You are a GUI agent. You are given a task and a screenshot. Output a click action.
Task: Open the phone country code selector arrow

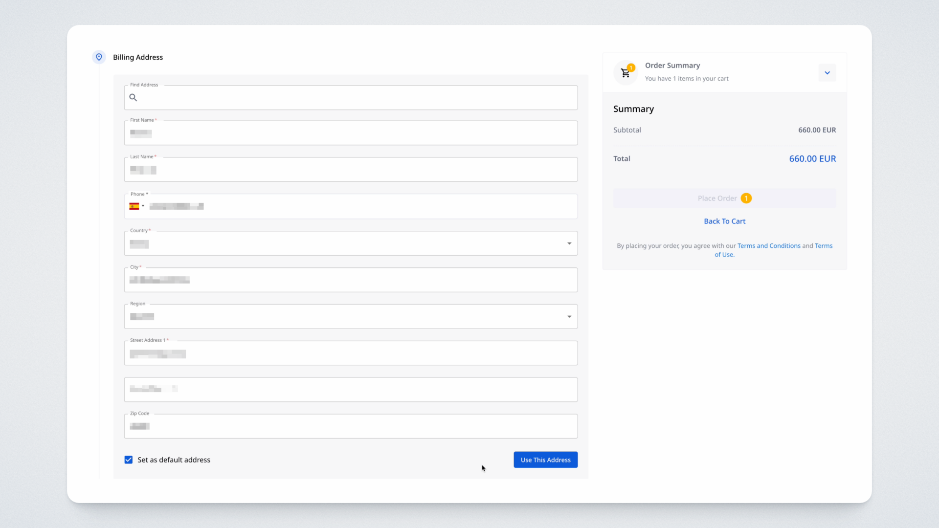(x=143, y=206)
